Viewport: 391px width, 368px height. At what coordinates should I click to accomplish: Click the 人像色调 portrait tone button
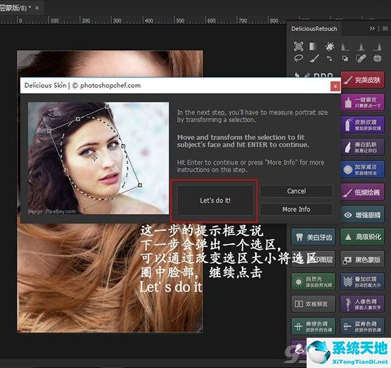tap(362, 304)
